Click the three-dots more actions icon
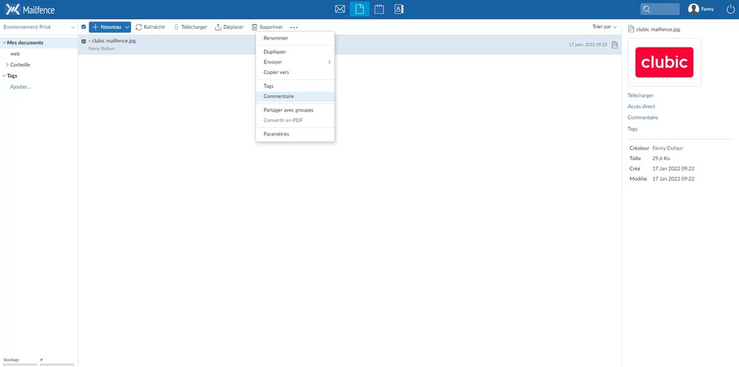This screenshot has height=367, width=739. (x=294, y=27)
